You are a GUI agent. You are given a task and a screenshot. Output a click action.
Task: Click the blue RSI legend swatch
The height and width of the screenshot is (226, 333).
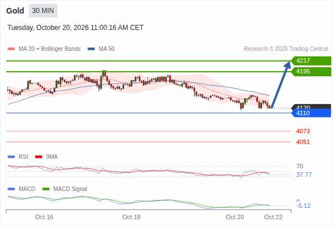point(11,157)
